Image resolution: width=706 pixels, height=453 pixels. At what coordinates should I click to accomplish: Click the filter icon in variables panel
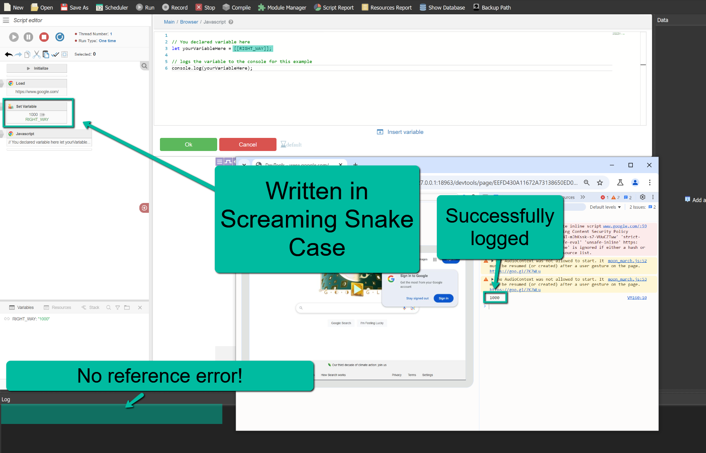pos(117,308)
